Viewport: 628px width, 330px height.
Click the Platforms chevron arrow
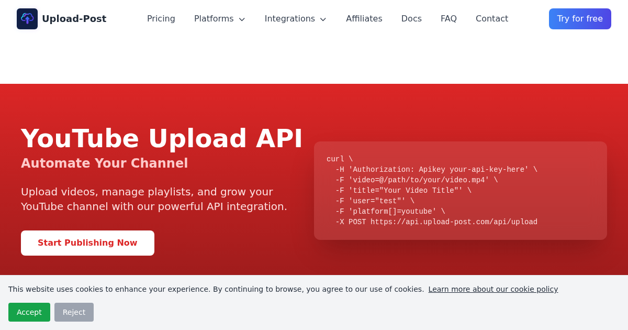pos(241,19)
